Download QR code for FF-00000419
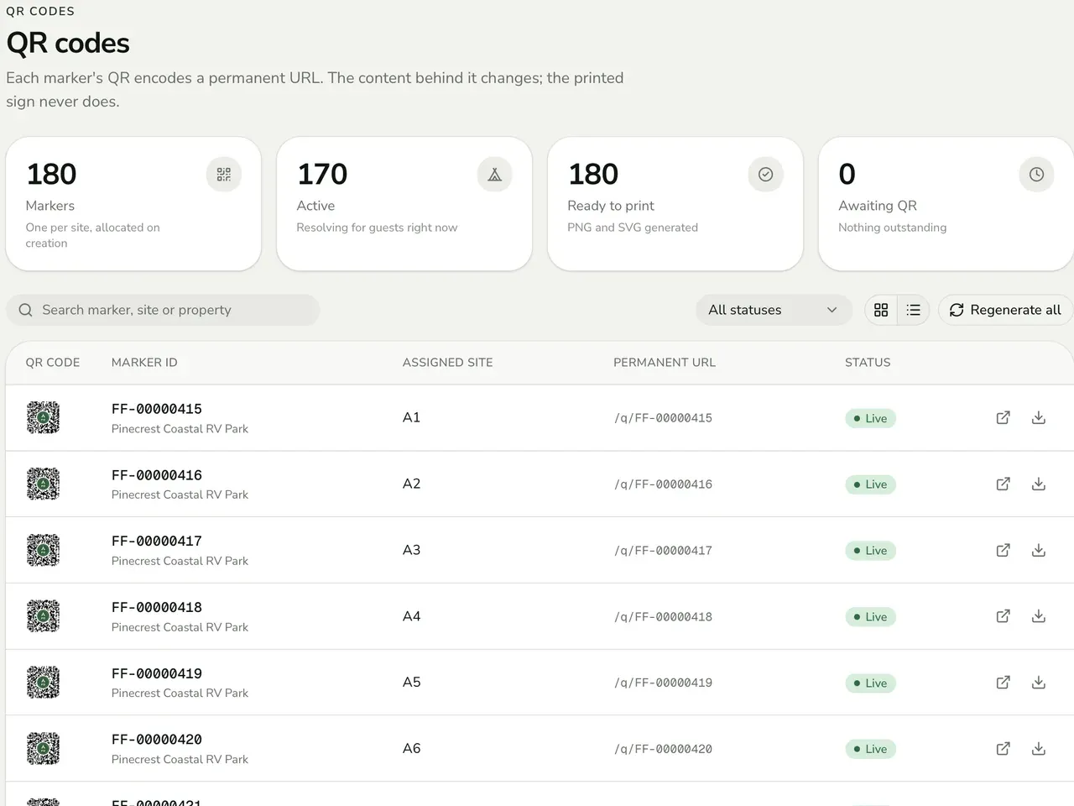 1039,683
